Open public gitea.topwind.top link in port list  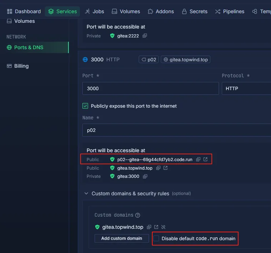click(x=165, y=168)
